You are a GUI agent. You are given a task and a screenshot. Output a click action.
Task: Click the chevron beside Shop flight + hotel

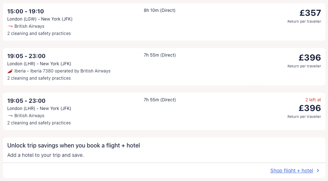coord(318,171)
